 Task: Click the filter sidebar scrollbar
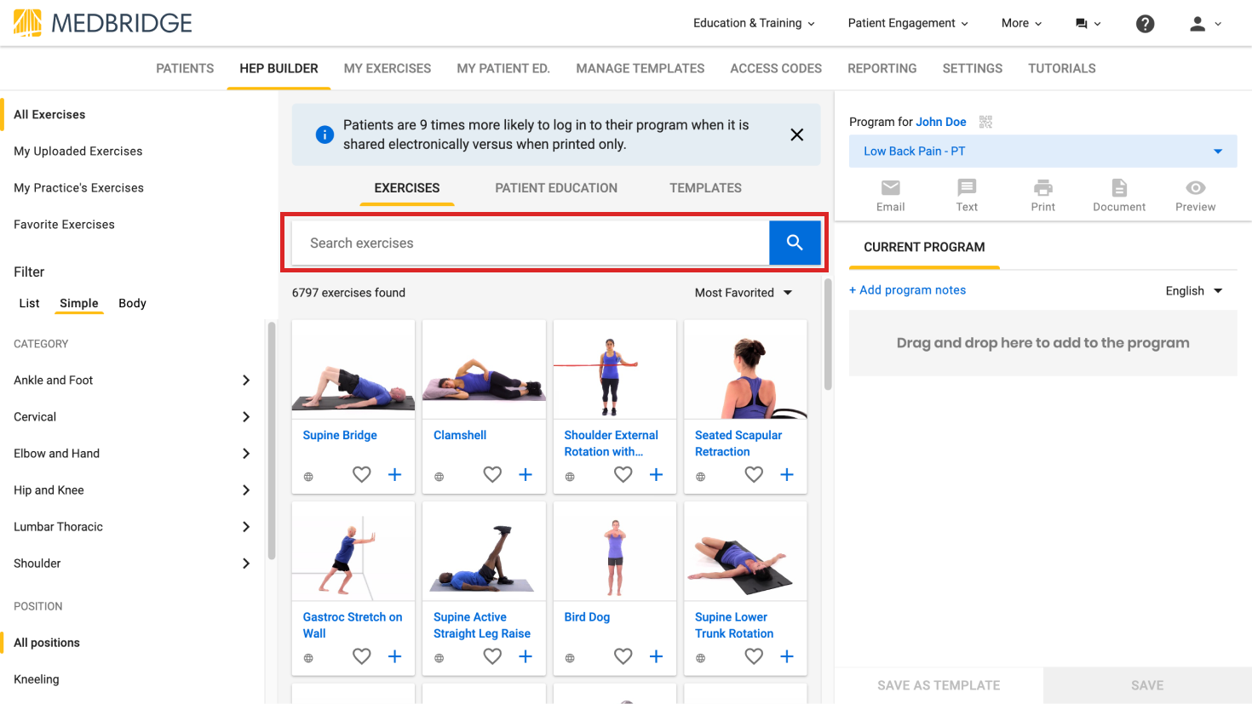click(272, 440)
